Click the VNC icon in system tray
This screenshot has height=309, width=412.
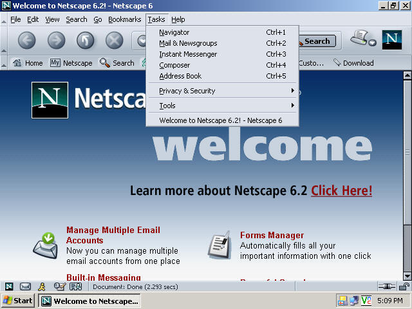coord(366,301)
